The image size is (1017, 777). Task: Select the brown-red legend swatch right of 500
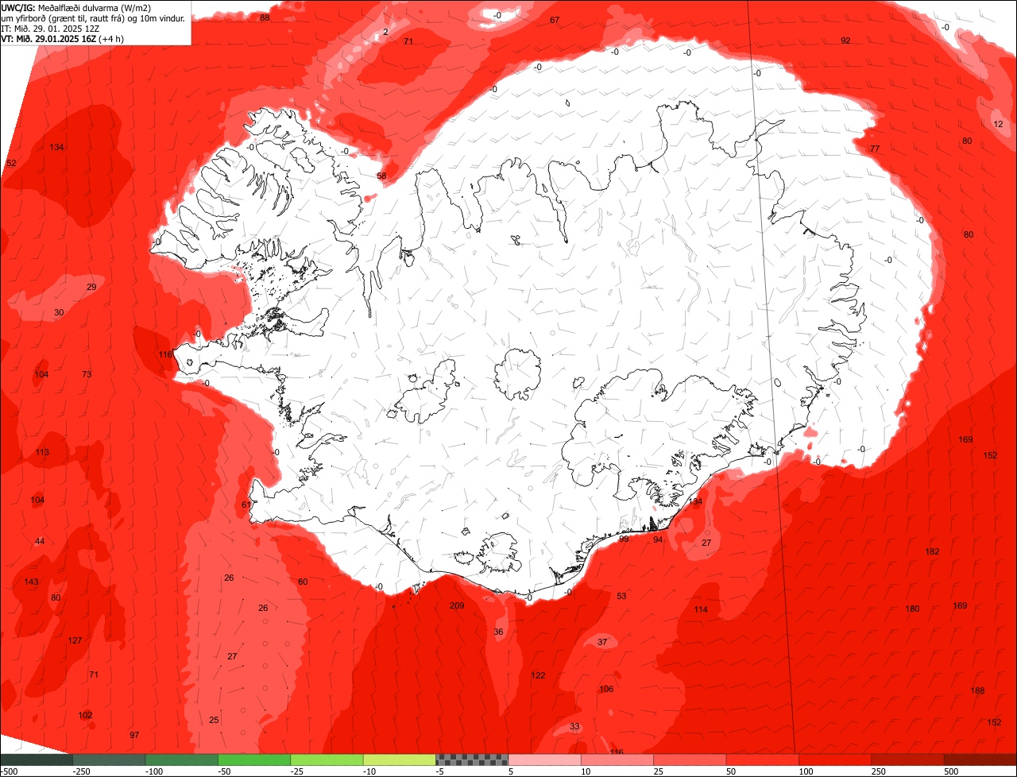pyautogui.click(x=980, y=760)
